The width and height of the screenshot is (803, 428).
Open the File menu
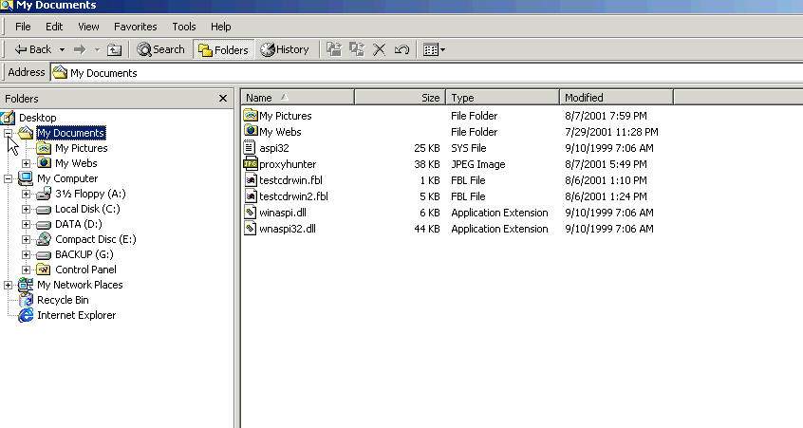click(x=23, y=27)
